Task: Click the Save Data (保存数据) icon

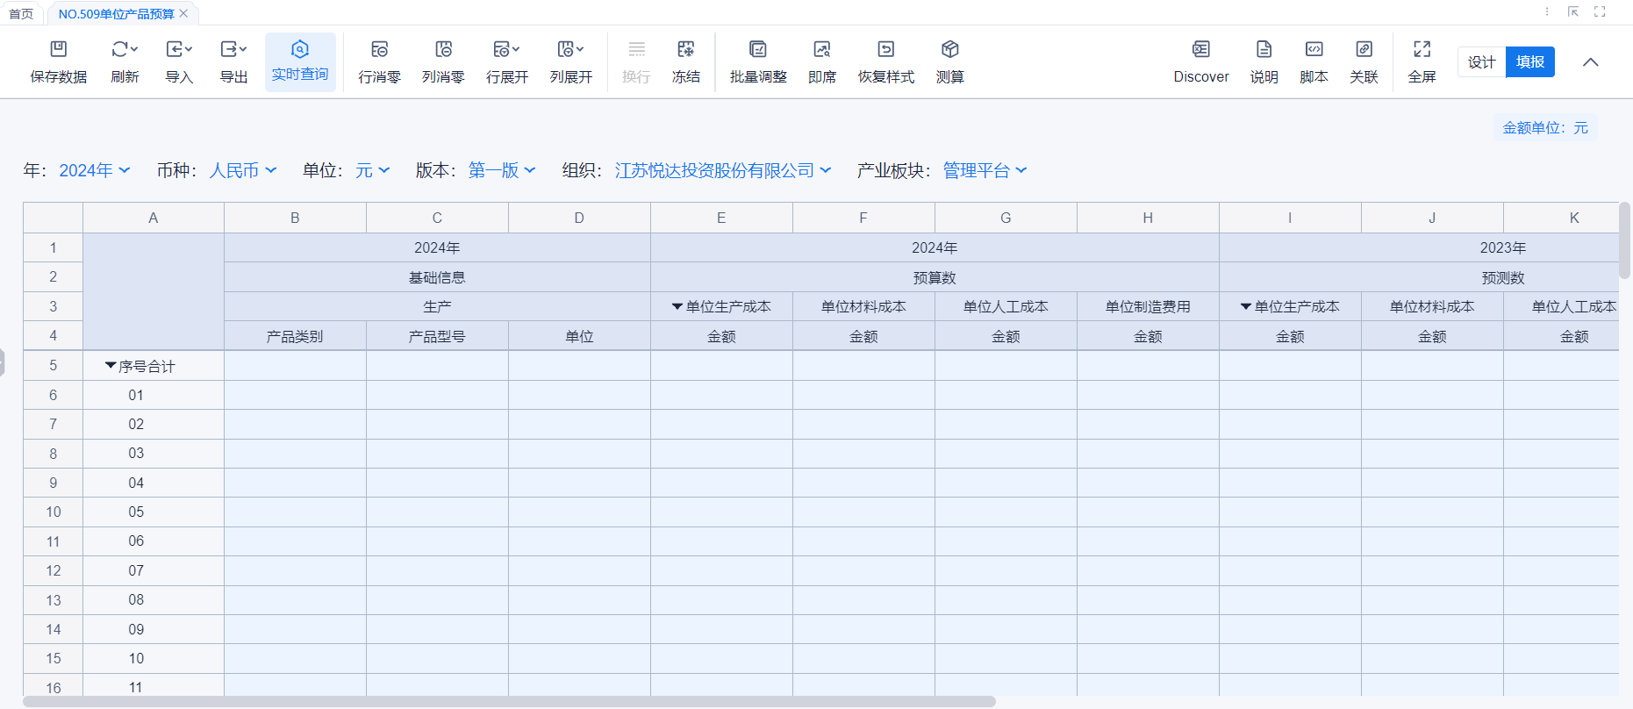Action: [x=59, y=50]
